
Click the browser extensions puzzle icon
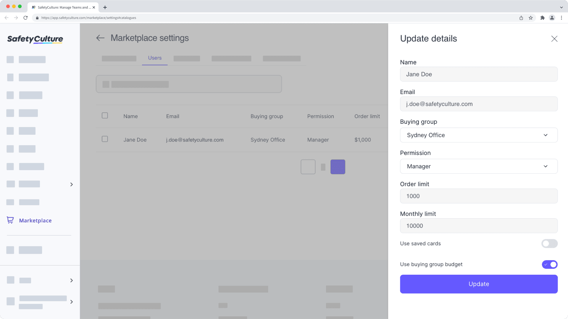click(x=542, y=18)
